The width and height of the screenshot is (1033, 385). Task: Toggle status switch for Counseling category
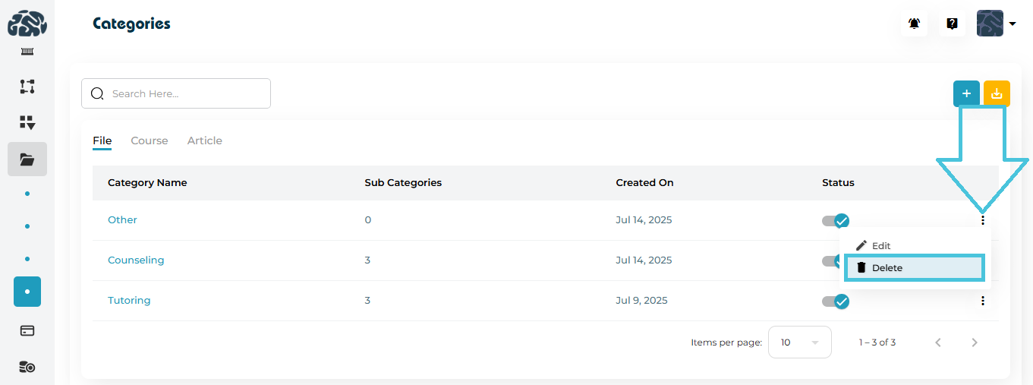[830, 261]
